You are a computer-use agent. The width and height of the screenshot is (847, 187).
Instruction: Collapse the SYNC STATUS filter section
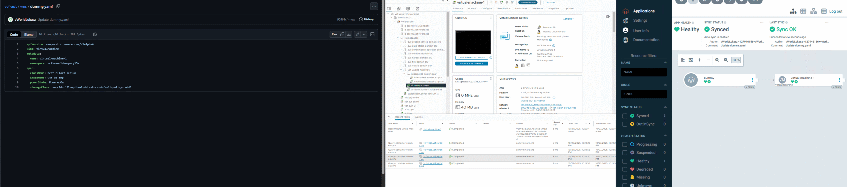(x=665, y=107)
